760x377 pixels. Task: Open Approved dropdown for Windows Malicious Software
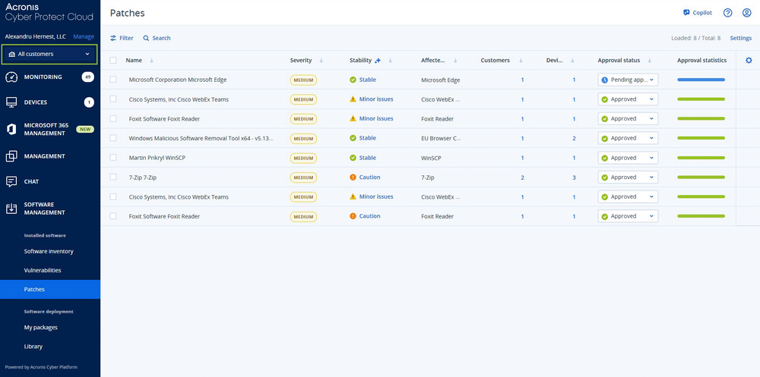(x=629, y=138)
